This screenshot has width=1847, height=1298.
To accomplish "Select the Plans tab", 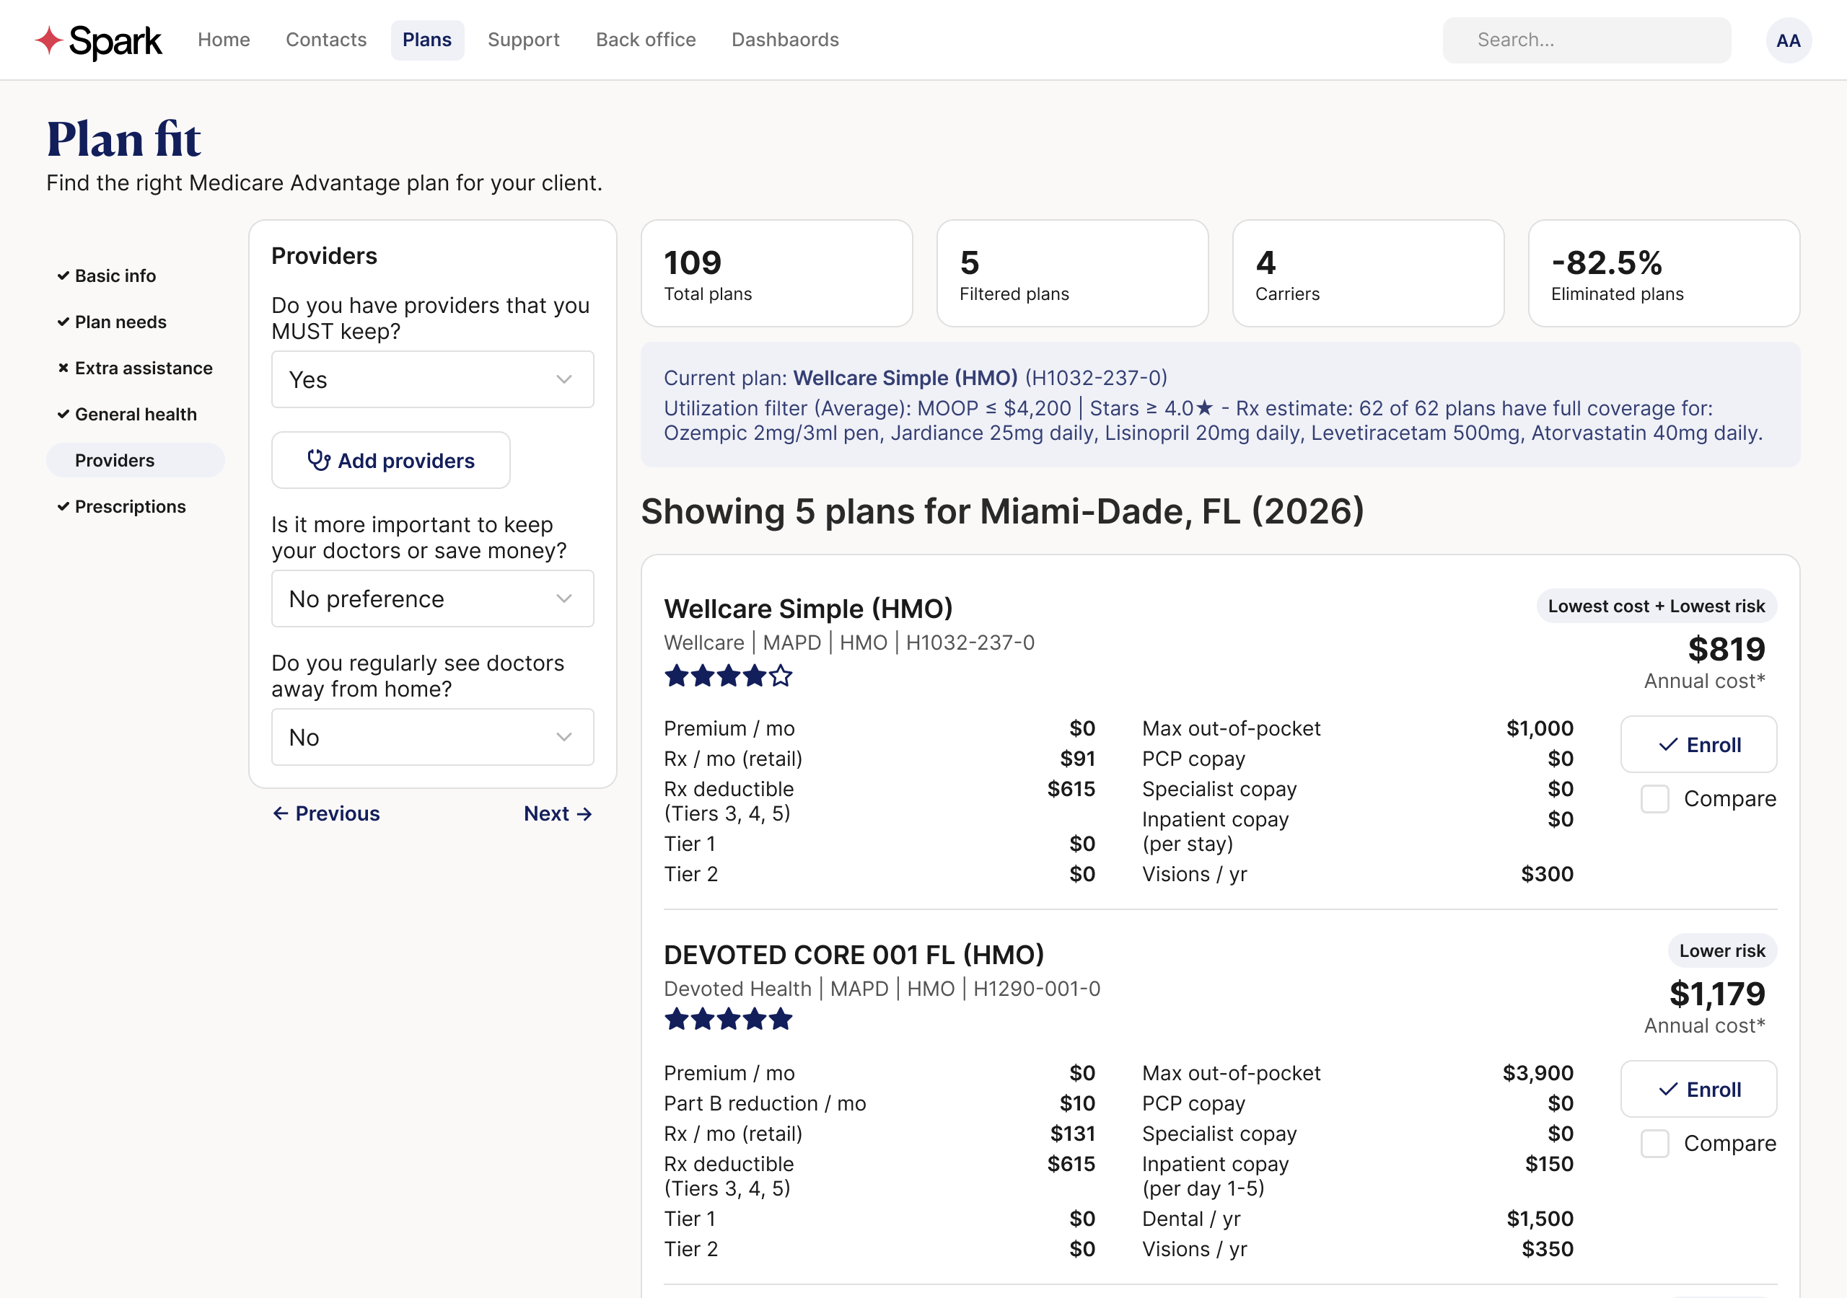I will point(427,40).
